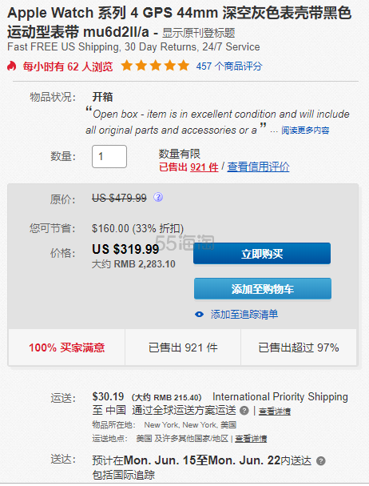Click the question mark beside original price
The height and width of the screenshot is (486, 369).
point(158,197)
